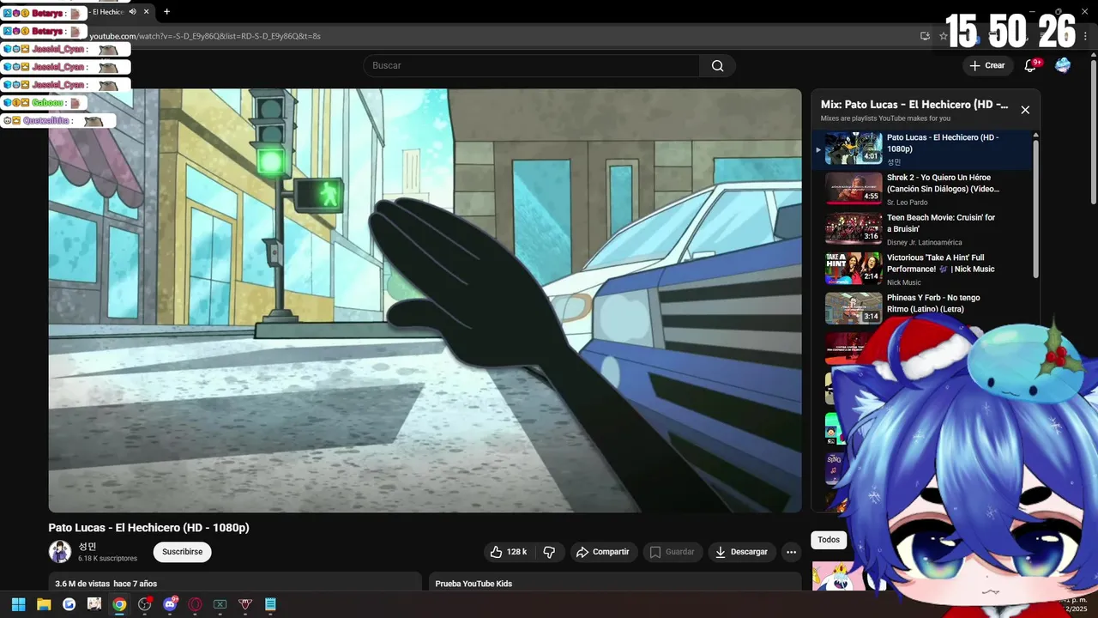Select the Todos filter chip
This screenshot has height=618, width=1098.
point(829,540)
